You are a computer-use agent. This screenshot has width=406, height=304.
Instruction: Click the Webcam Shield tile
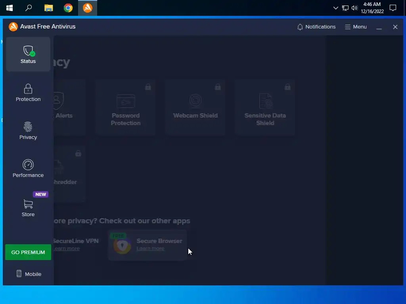pyautogui.click(x=195, y=108)
